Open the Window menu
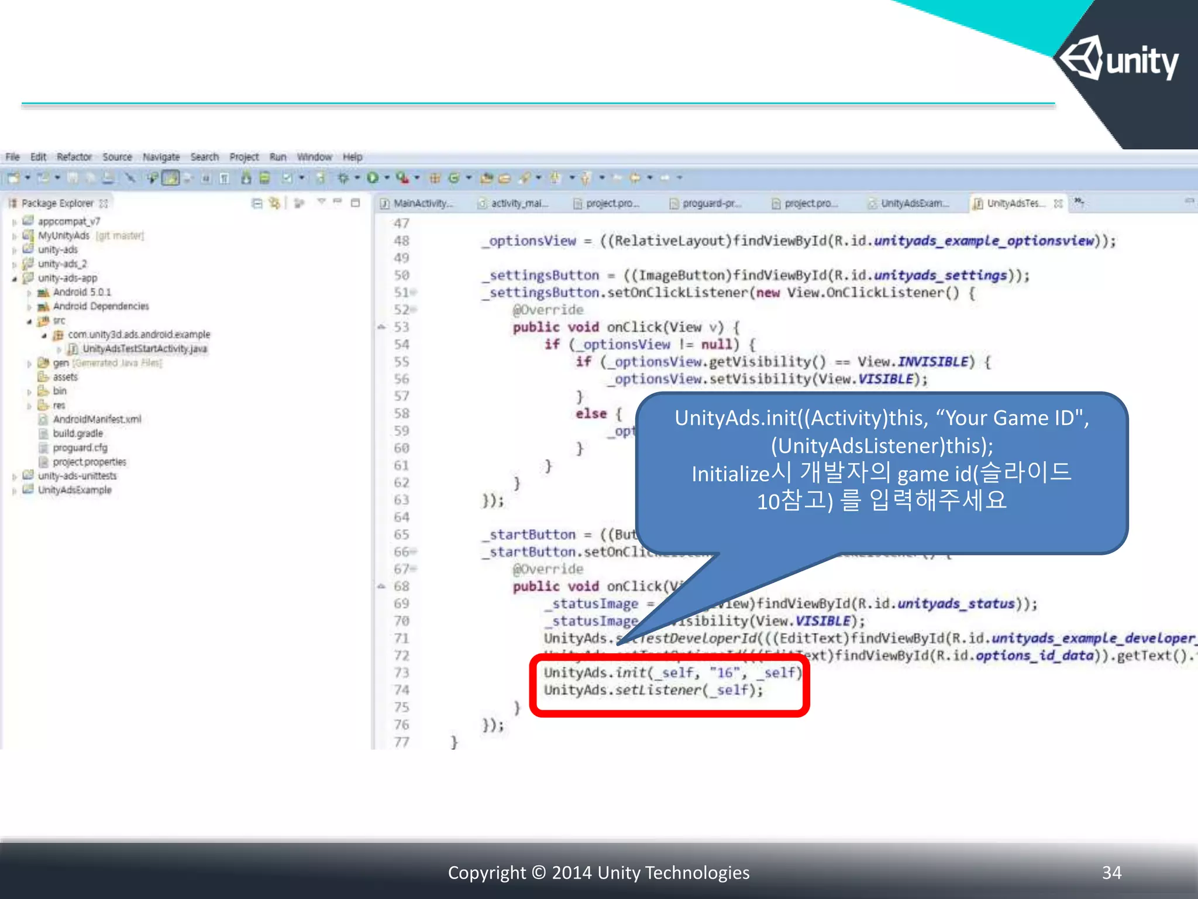Image resolution: width=1198 pixels, height=899 pixels. click(314, 157)
